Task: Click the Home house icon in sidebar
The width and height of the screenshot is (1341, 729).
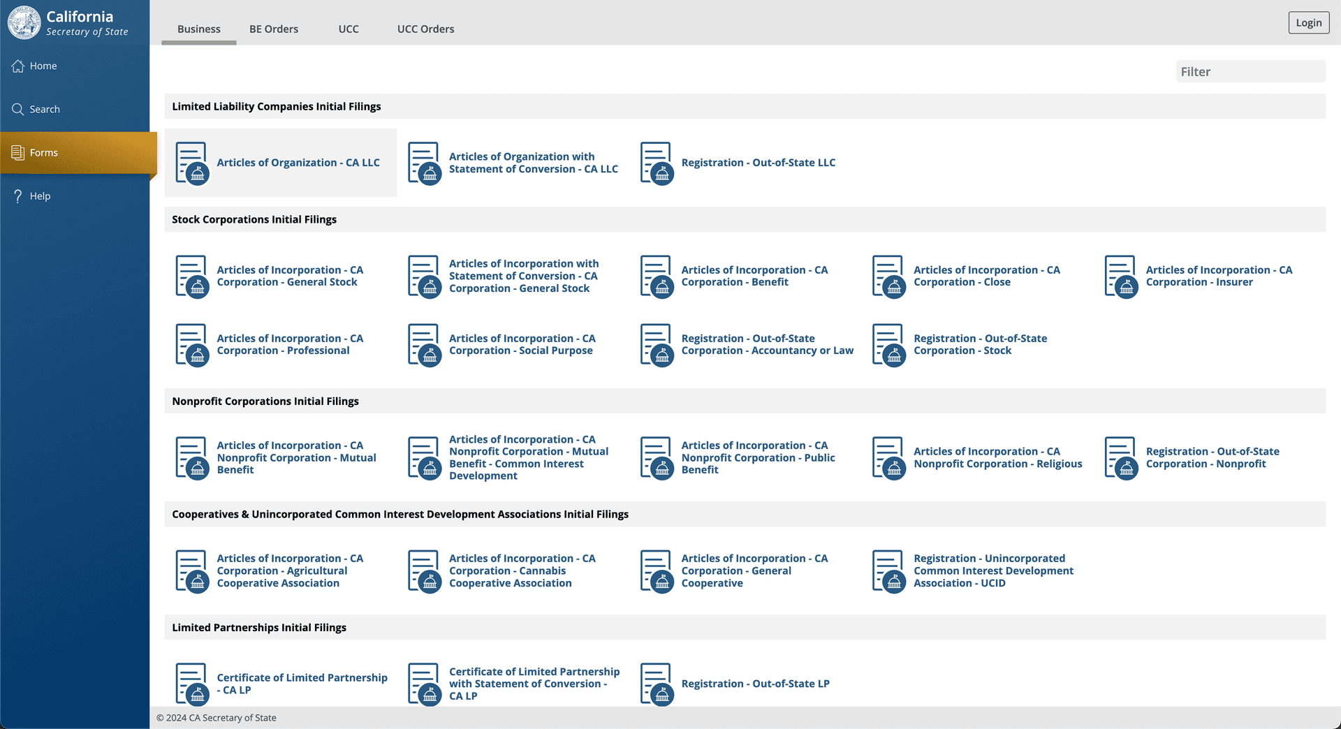Action: click(x=18, y=66)
